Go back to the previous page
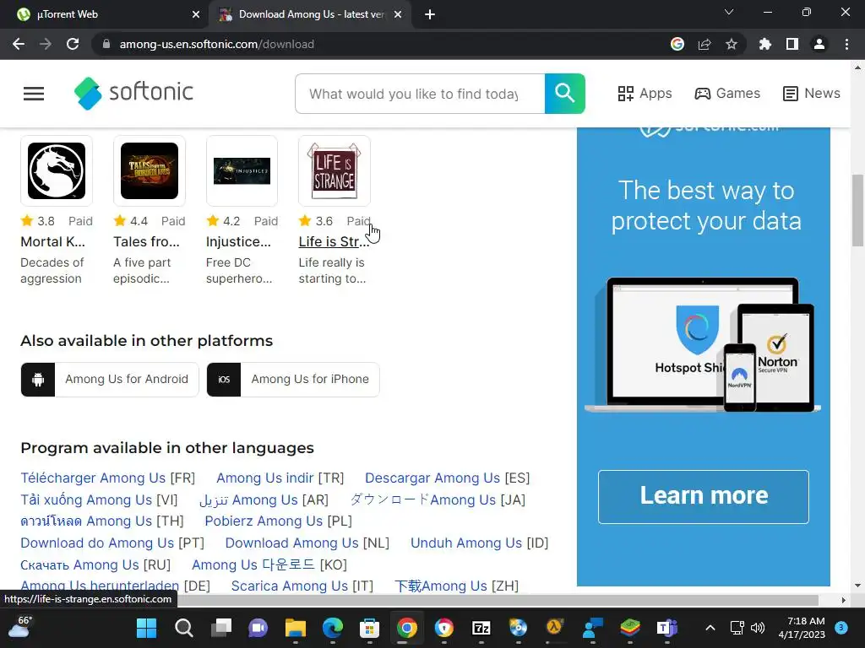The image size is (865, 648). point(19,44)
